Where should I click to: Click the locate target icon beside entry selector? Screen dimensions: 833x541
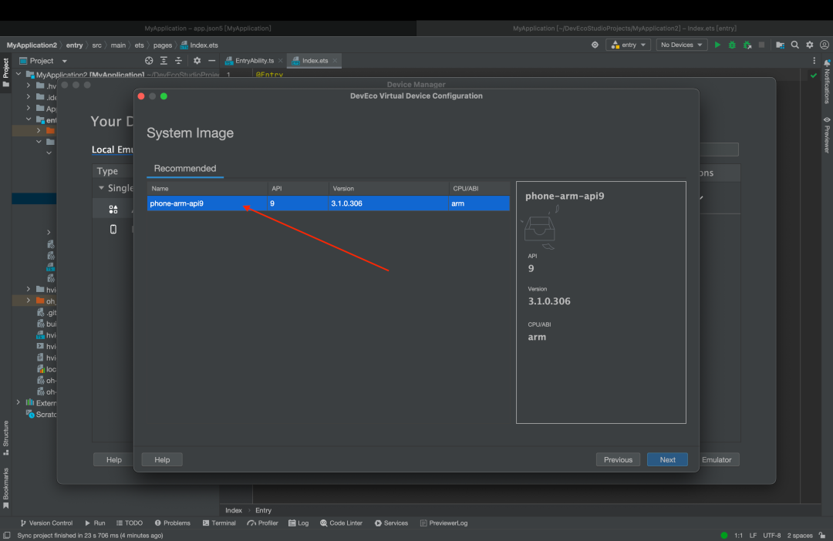click(595, 45)
